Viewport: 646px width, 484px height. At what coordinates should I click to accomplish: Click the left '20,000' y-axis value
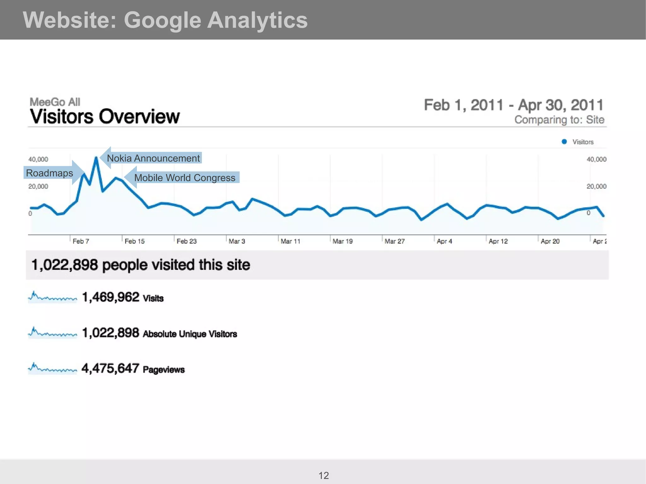tap(38, 186)
